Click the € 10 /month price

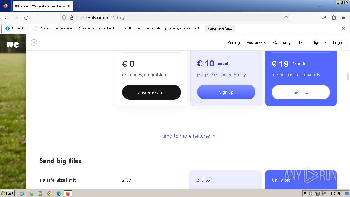click(x=214, y=63)
